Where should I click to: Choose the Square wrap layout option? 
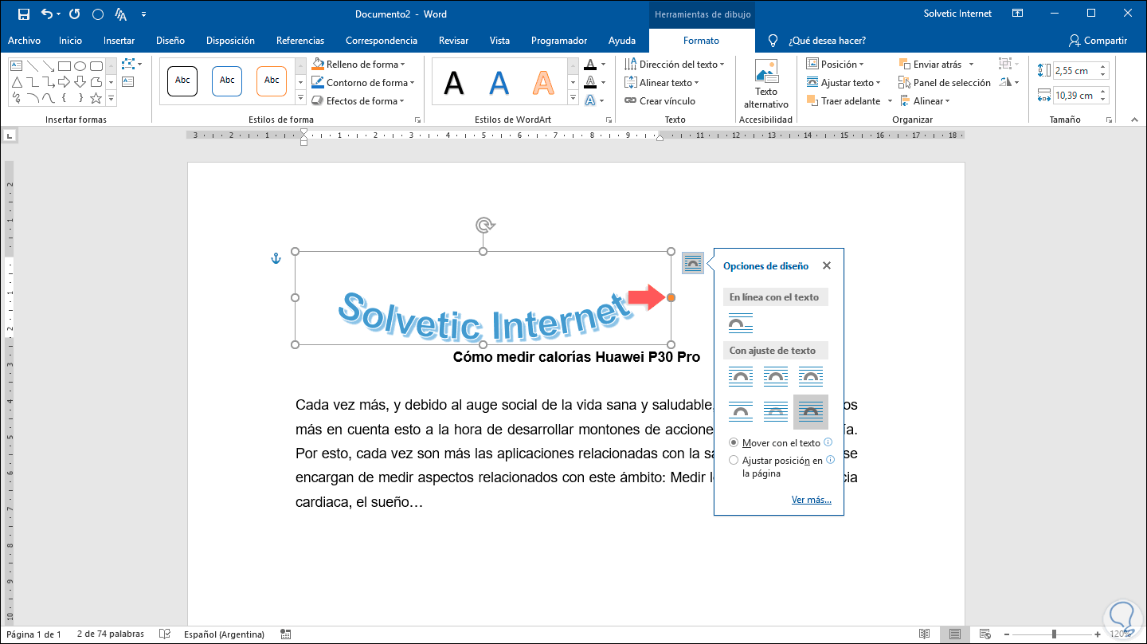741,376
